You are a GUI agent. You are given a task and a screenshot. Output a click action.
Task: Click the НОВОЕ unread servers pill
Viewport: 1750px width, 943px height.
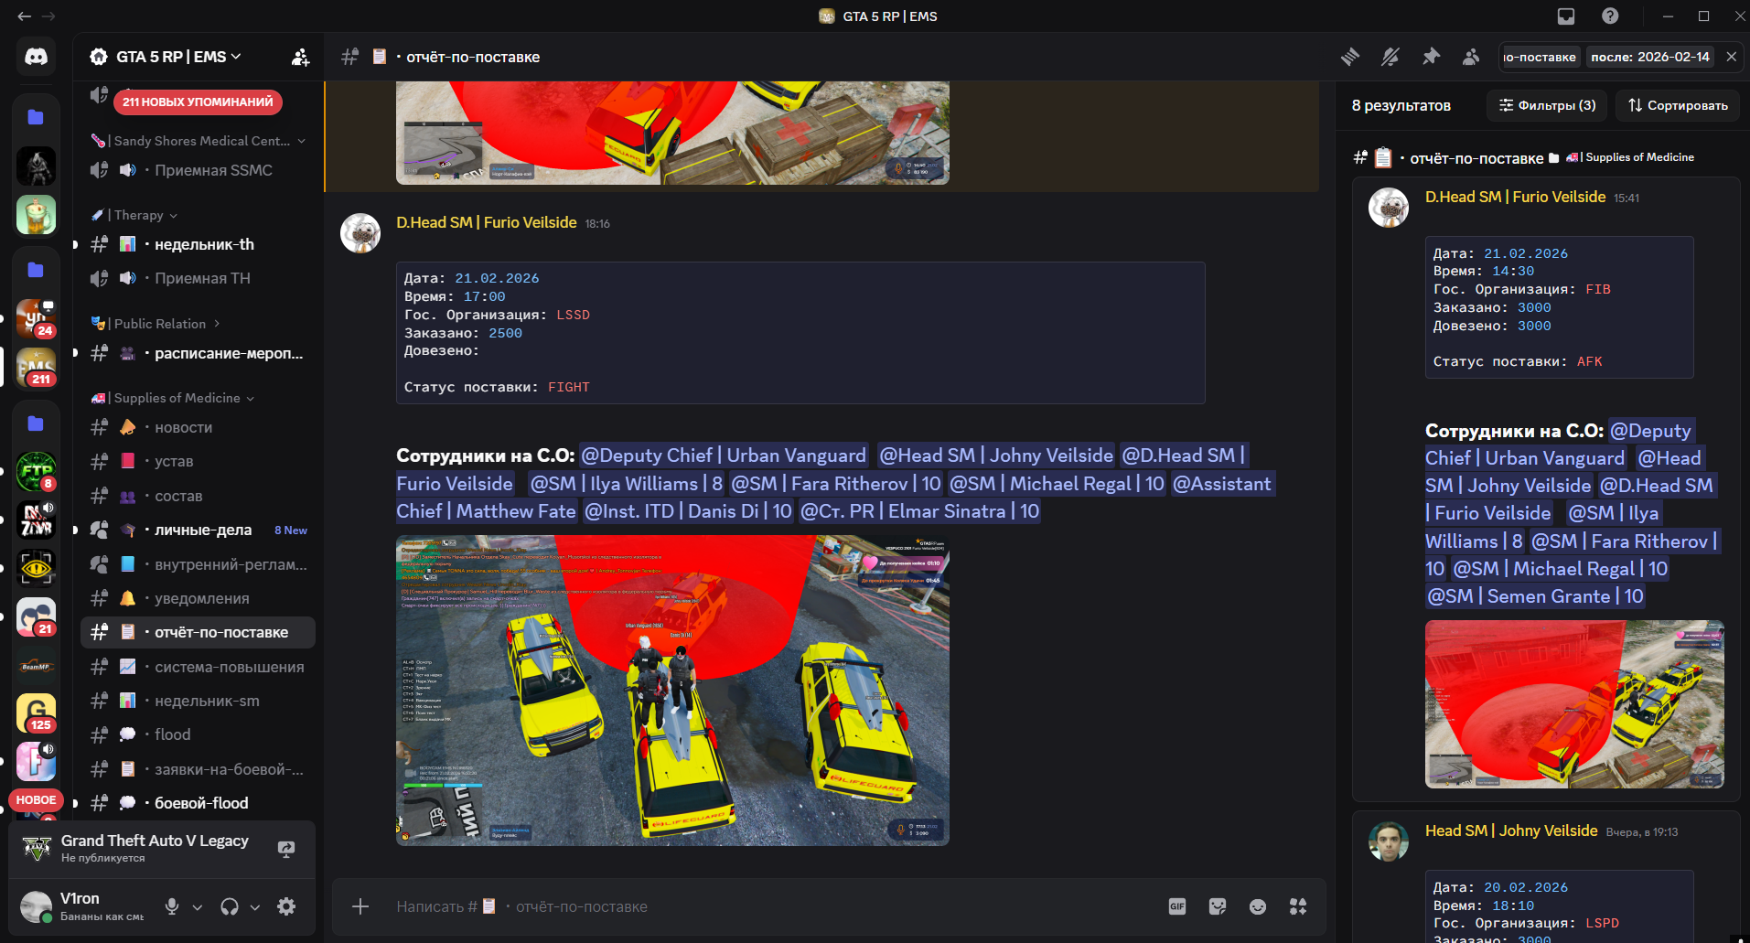[36, 800]
